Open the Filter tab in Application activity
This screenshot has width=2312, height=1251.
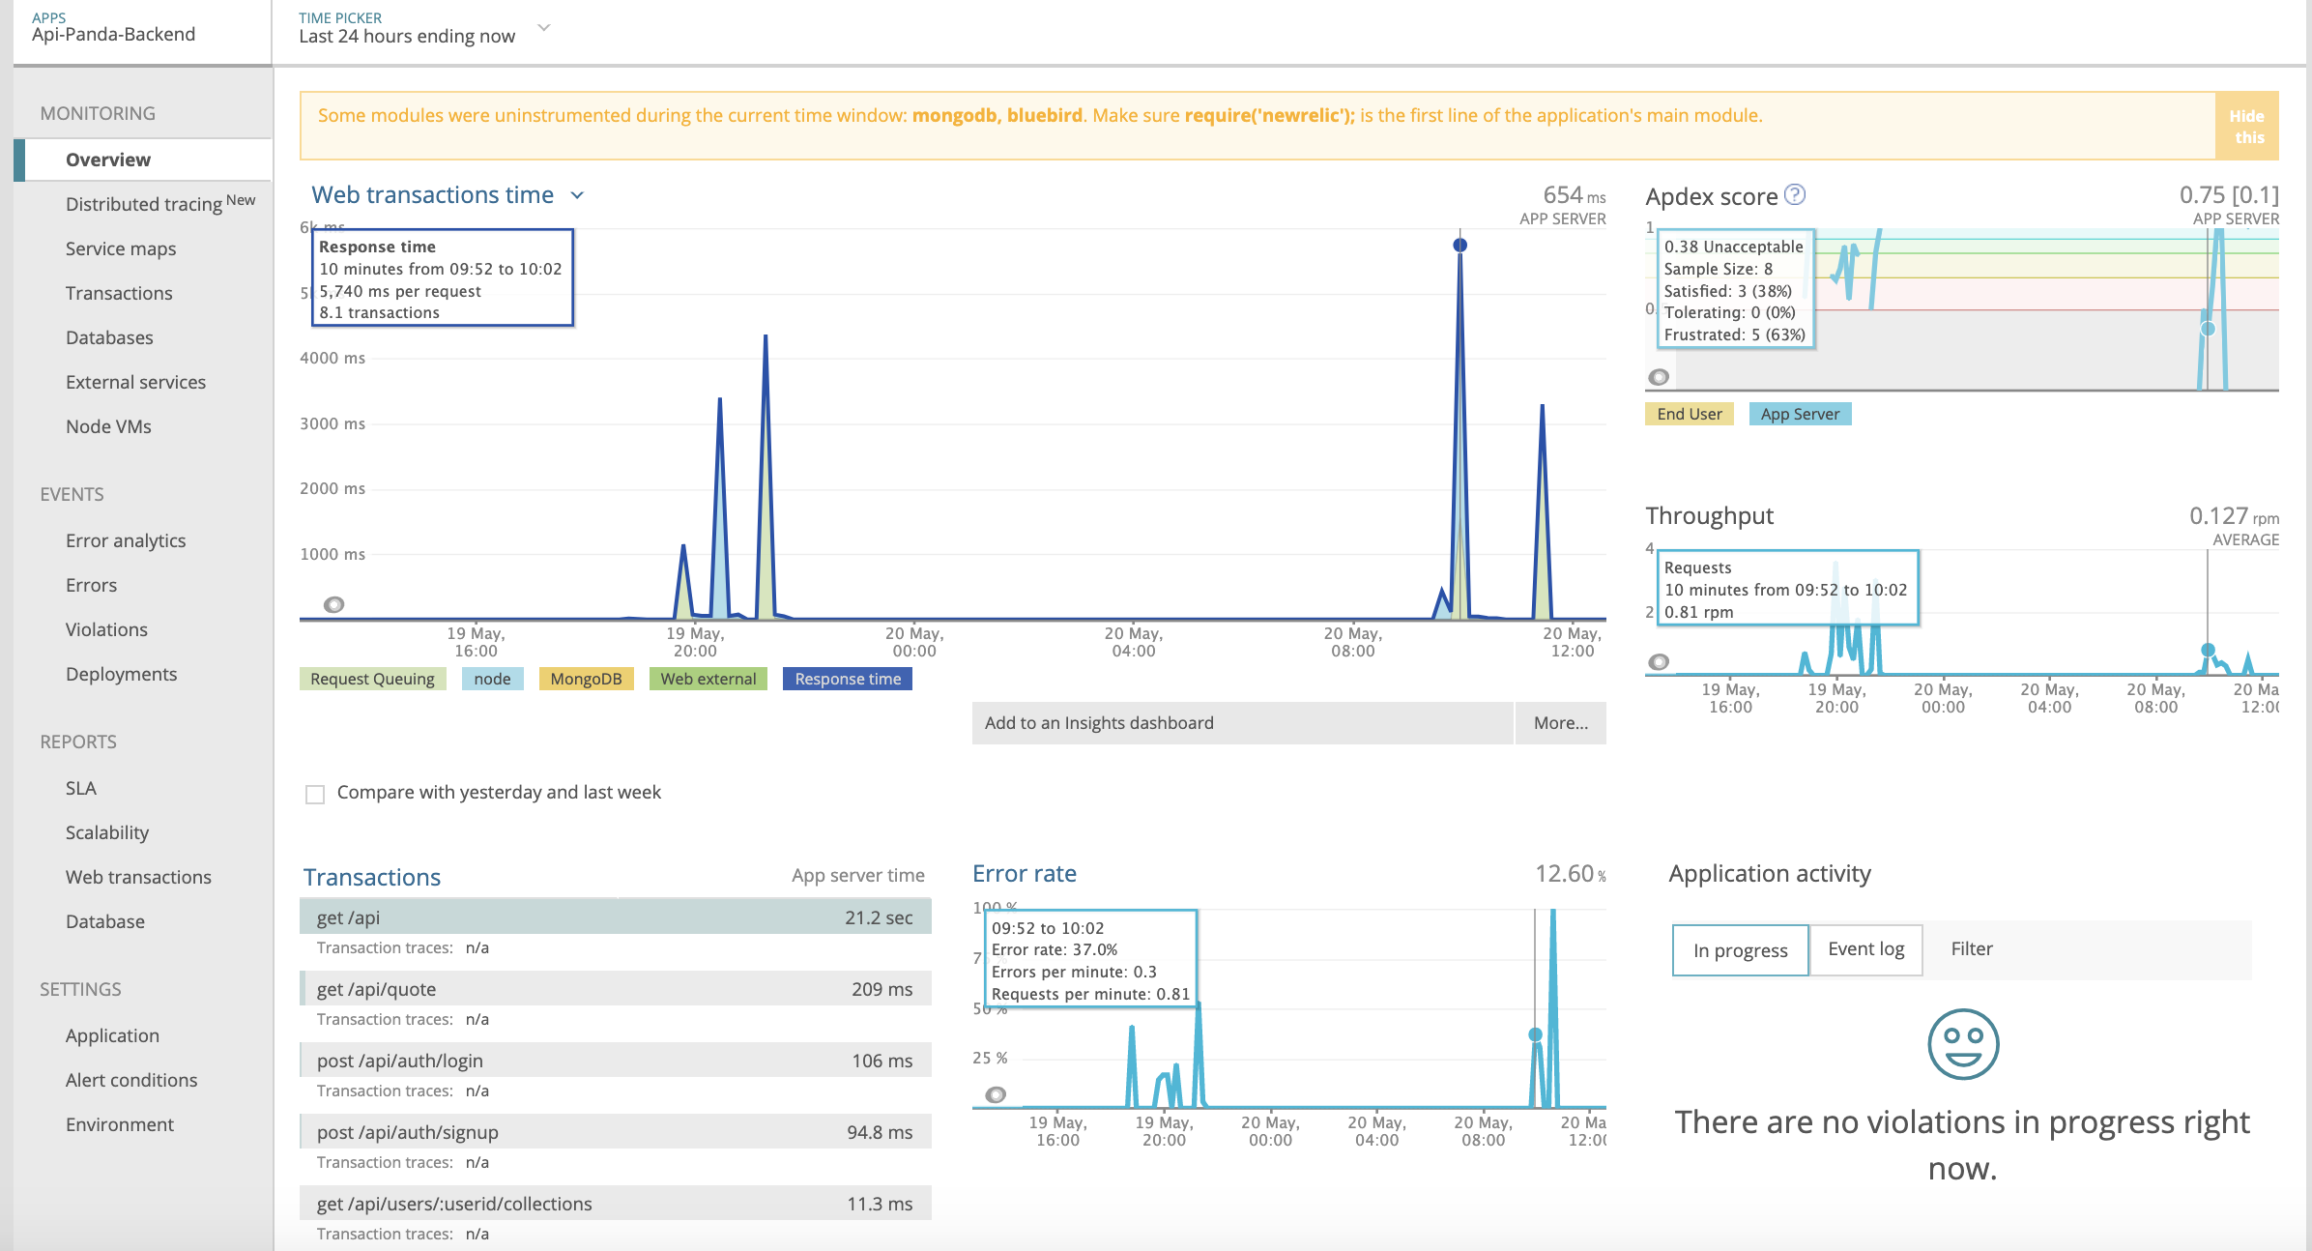(x=1971, y=948)
